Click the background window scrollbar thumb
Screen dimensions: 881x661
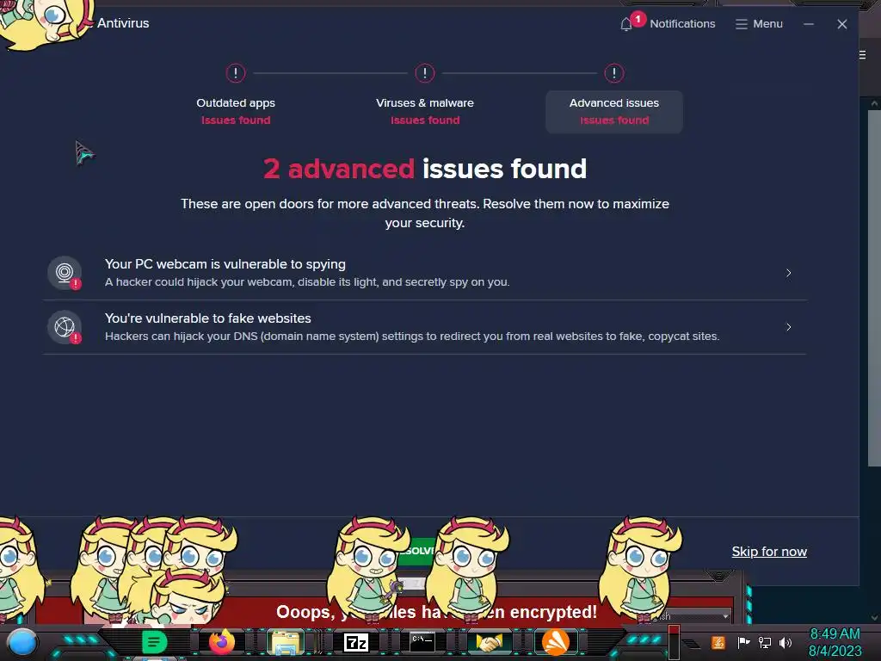pos(874,287)
